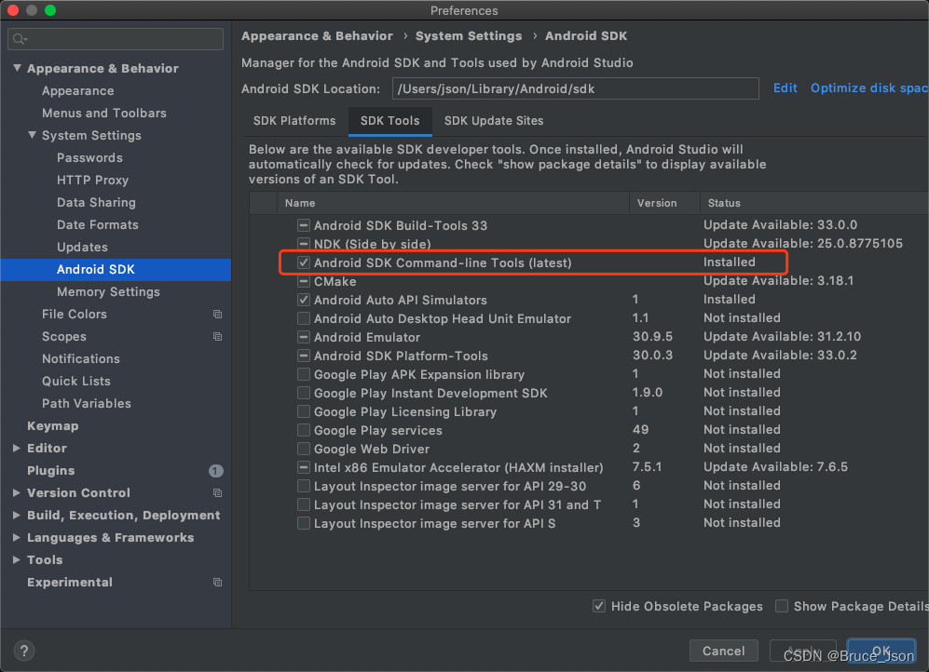The image size is (929, 672).
Task: Open Memory Settings page
Action: [108, 291]
